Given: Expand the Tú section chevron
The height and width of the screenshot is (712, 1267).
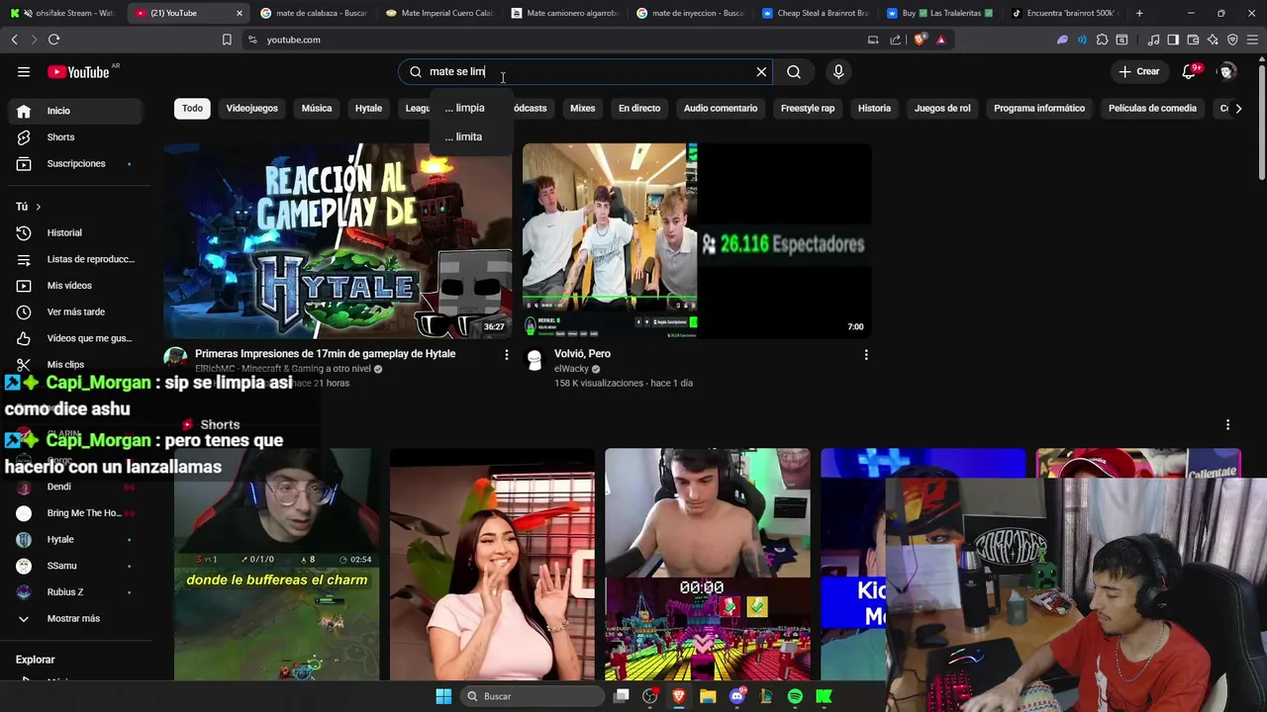Looking at the screenshot, I should pos(38,207).
